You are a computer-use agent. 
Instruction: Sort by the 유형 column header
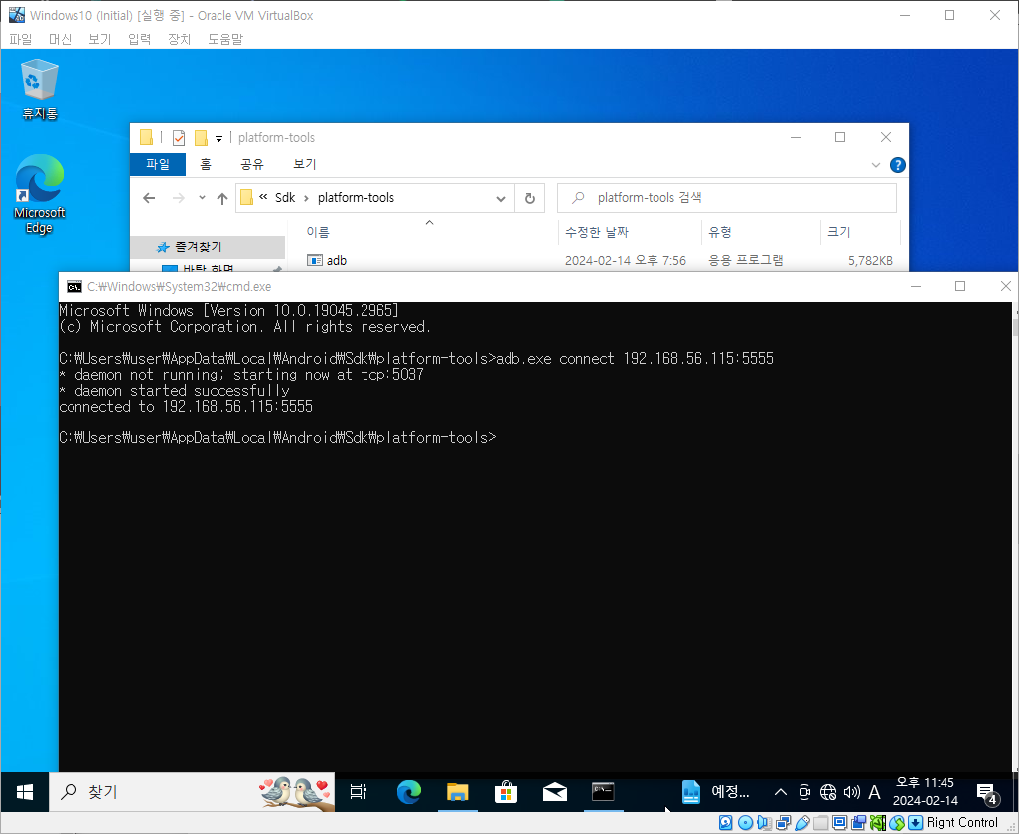[x=720, y=232]
